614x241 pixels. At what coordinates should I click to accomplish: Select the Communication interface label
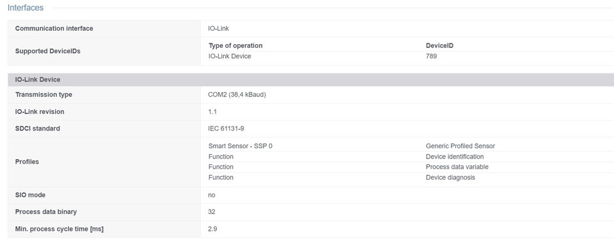click(54, 29)
